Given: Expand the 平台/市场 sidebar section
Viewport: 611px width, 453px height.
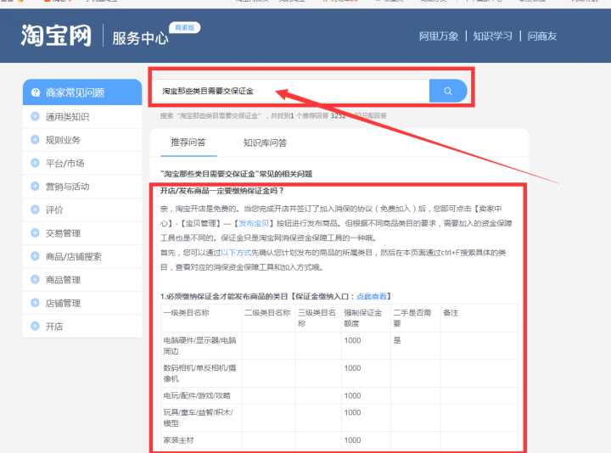Looking at the screenshot, I should [64, 163].
